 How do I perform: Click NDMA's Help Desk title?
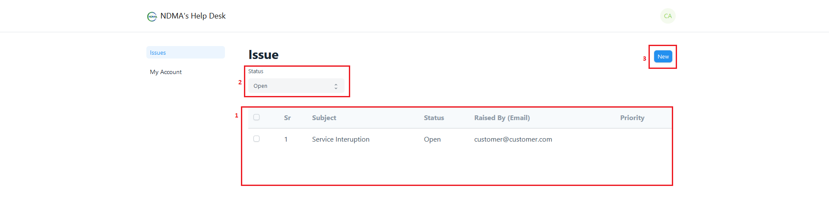(x=193, y=16)
